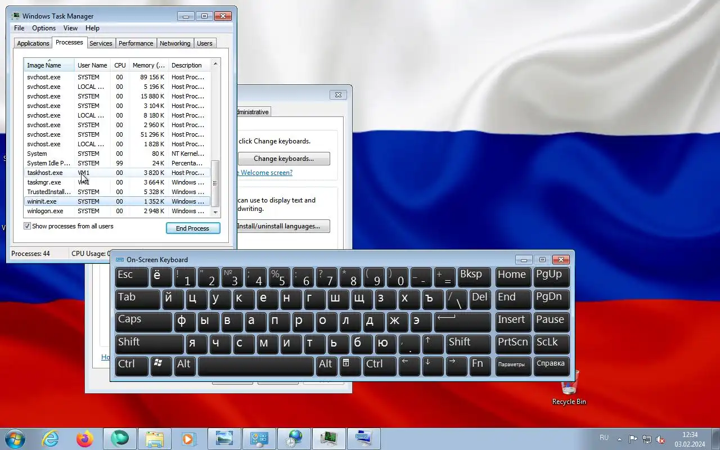
Task: Hit the PrtScn key on the keyboard
Action: click(x=513, y=344)
